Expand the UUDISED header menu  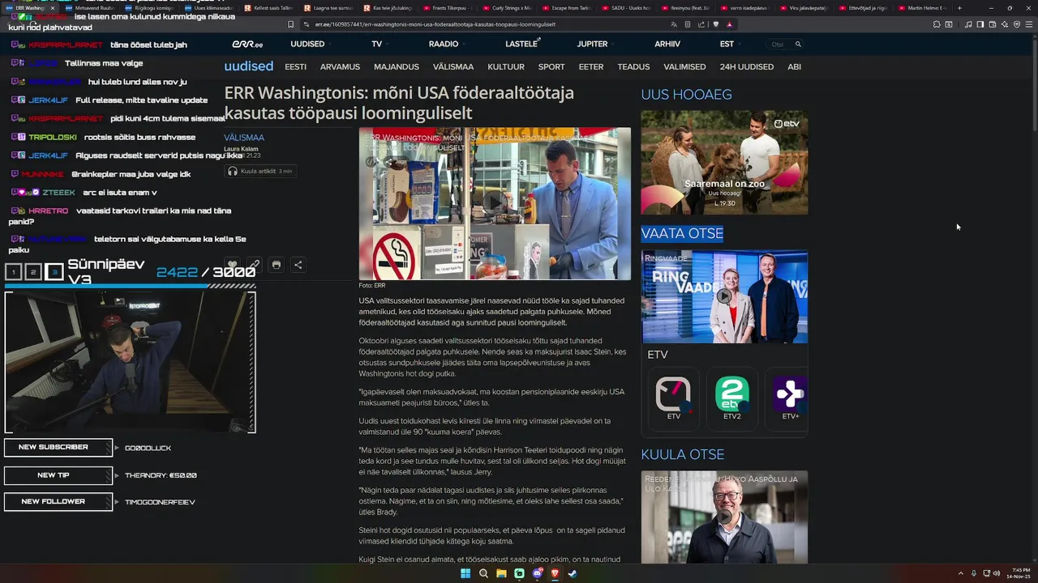(312, 44)
